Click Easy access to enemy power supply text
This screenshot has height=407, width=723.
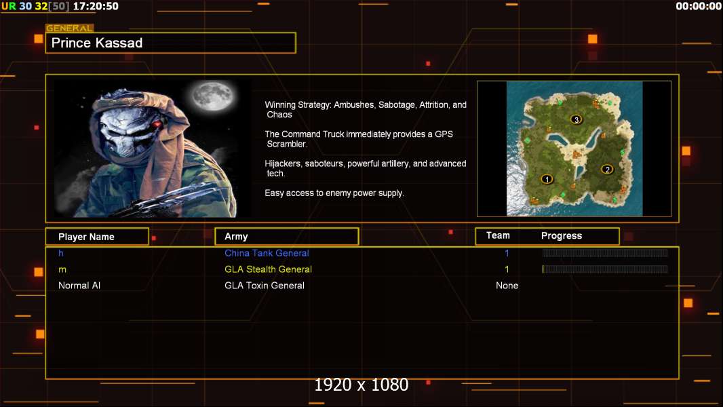click(x=334, y=193)
